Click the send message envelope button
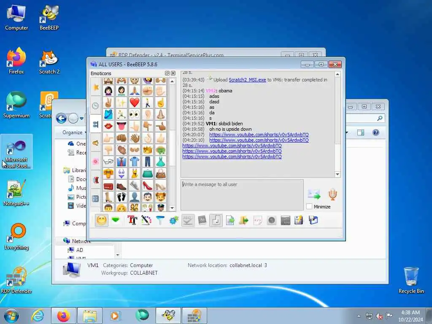Viewport: 432px width, 324px height. coord(314,194)
